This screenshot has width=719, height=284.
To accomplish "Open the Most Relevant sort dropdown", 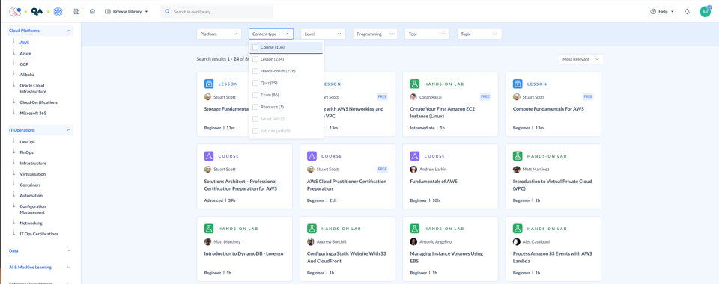I will (581, 59).
